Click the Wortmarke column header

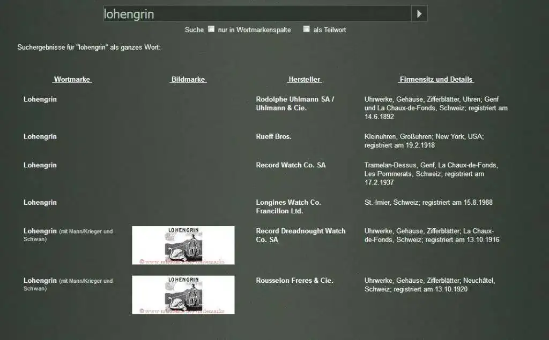[x=72, y=79]
